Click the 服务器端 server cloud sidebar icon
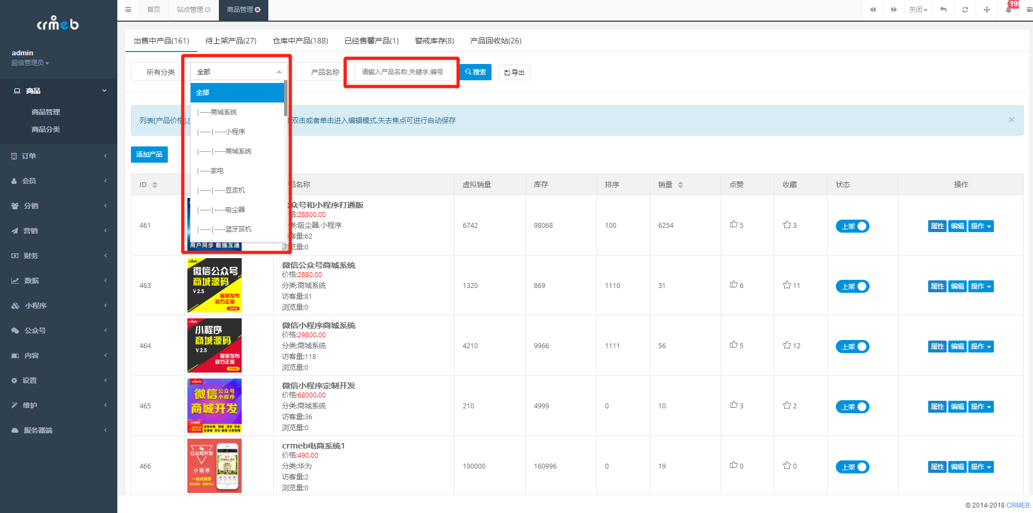Viewport: 1033px width, 513px height. click(15, 431)
